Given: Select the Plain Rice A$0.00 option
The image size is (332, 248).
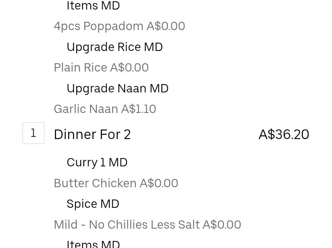Looking at the screenshot, I should click(x=101, y=68).
